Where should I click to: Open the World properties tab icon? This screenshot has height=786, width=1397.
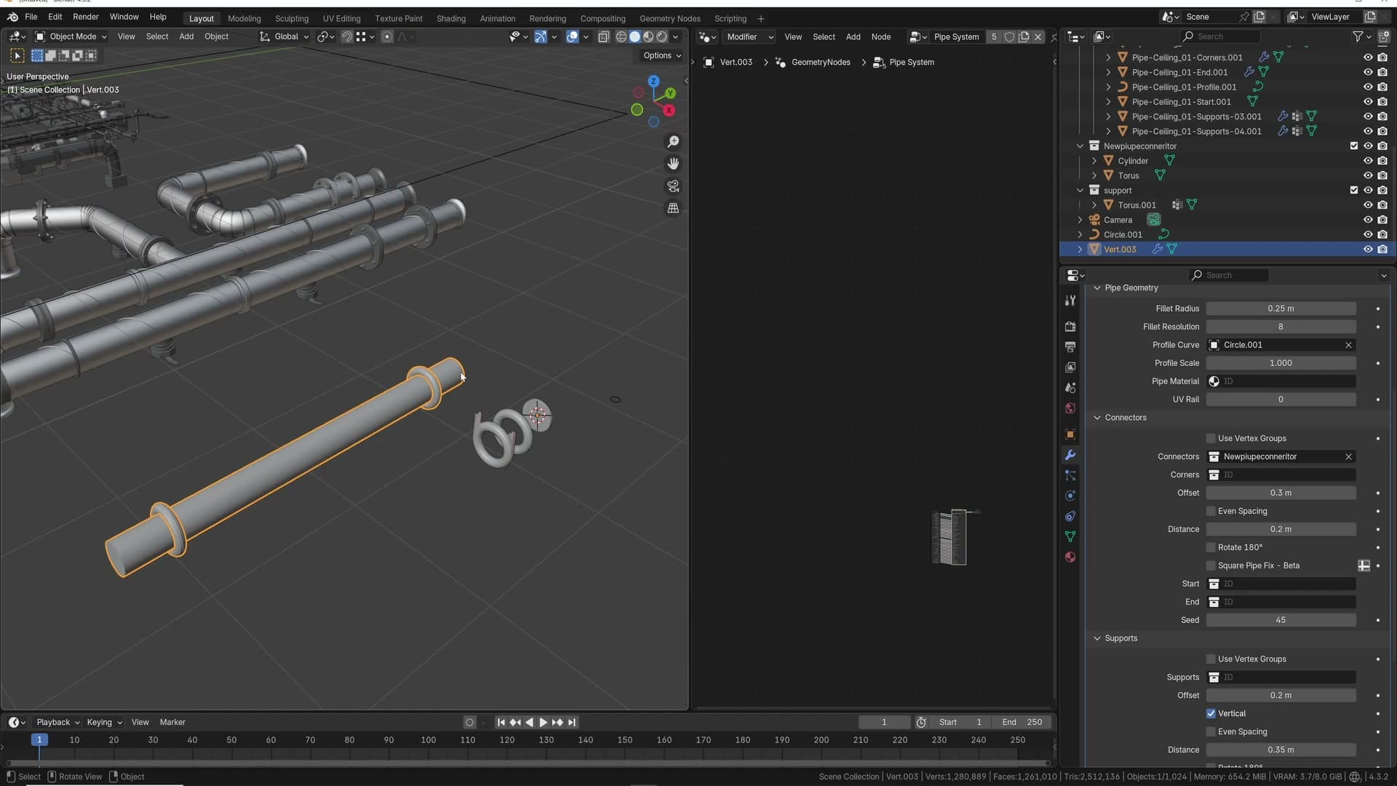click(x=1070, y=408)
